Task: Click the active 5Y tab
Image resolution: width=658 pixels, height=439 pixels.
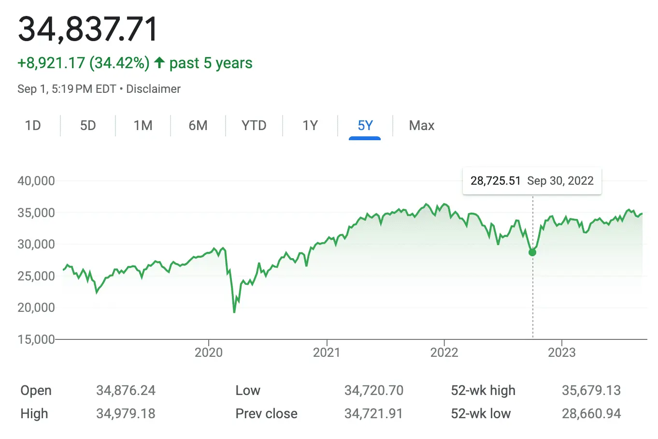Action: pos(365,126)
